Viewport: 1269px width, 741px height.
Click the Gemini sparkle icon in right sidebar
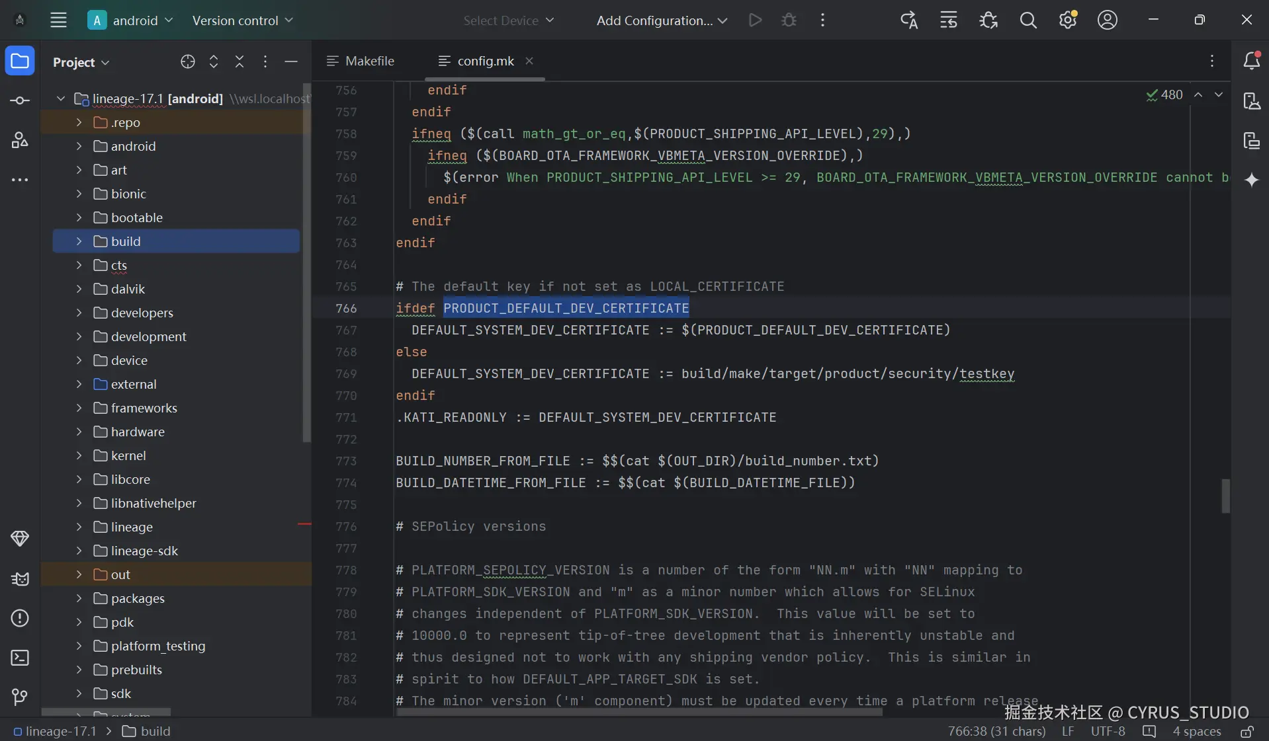coord(1251,180)
